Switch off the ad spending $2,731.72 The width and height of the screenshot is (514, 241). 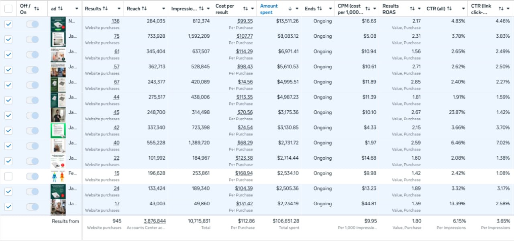coord(32,146)
